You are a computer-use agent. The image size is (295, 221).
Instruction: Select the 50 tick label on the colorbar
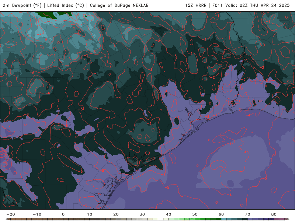coord(195,214)
